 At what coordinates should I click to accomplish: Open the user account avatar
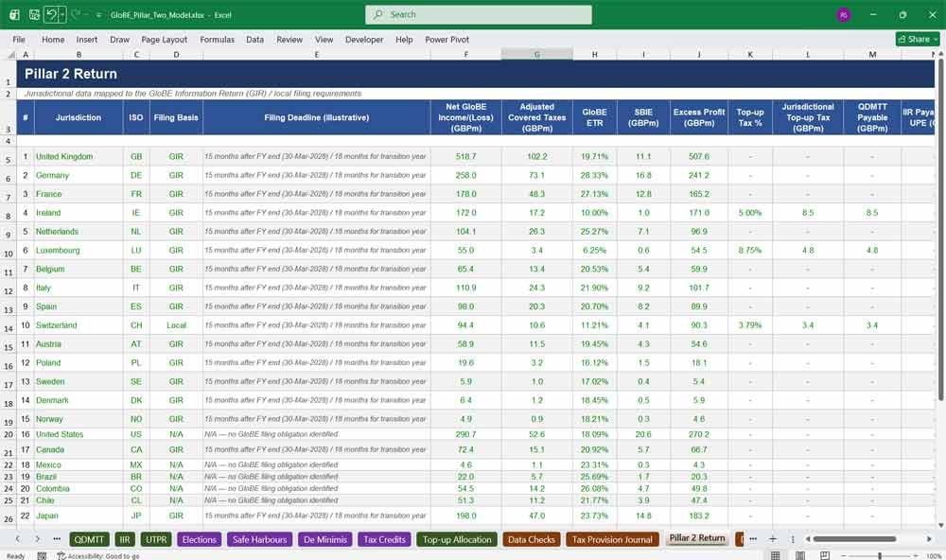click(x=844, y=15)
